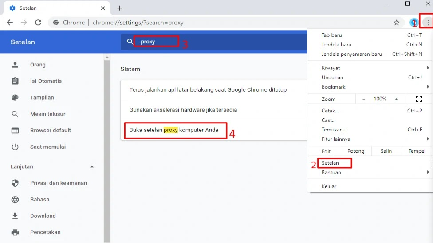Click the browser forward arrow
Viewport: 433px width, 243px height.
coord(24,23)
